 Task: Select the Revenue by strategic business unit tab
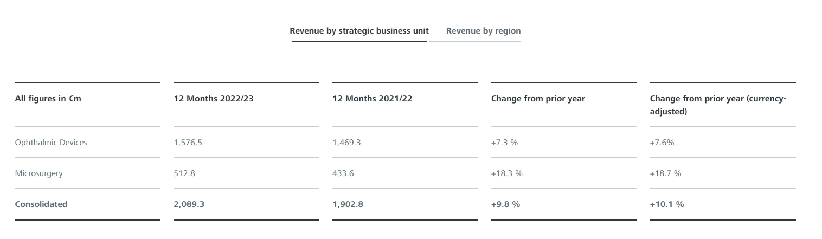coord(359,31)
